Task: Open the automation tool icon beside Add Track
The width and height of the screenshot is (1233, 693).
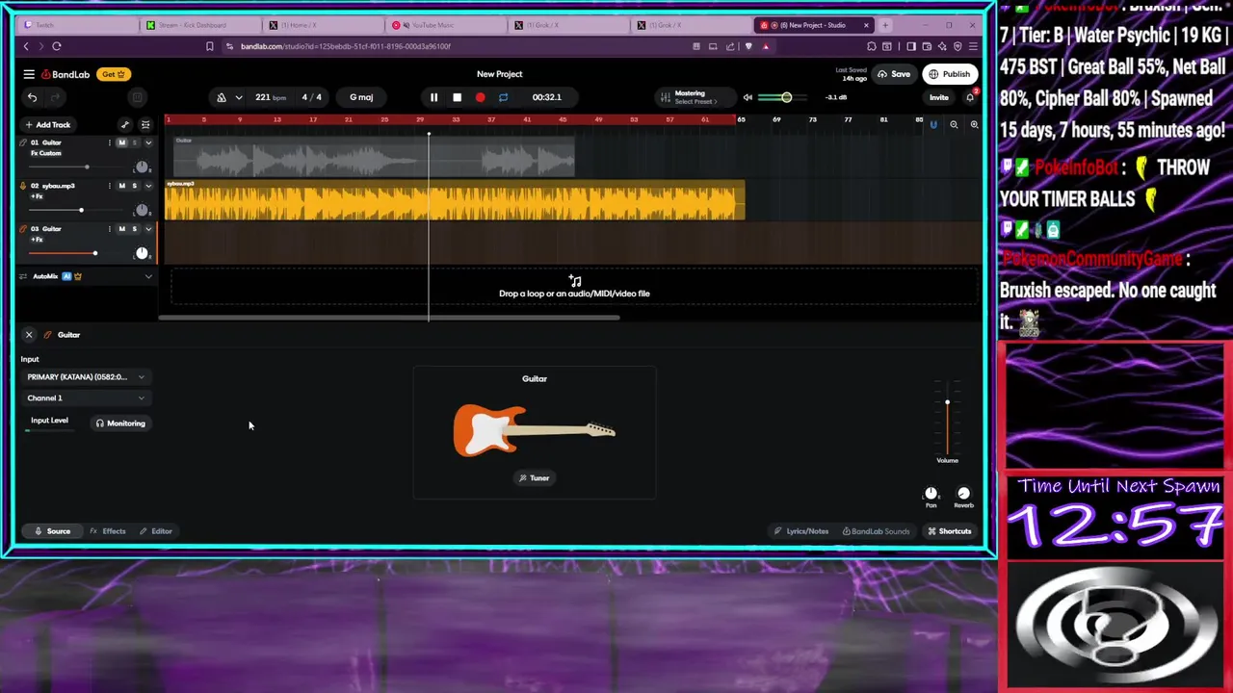Action: [x=124, y=124]
